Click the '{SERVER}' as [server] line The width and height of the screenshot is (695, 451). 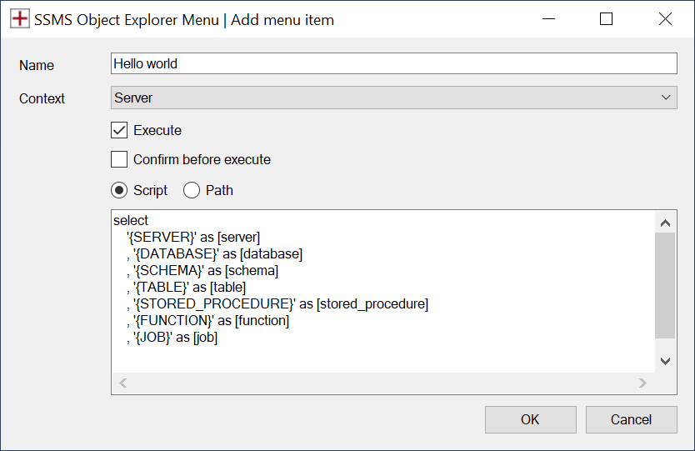[x=193, y=238]
